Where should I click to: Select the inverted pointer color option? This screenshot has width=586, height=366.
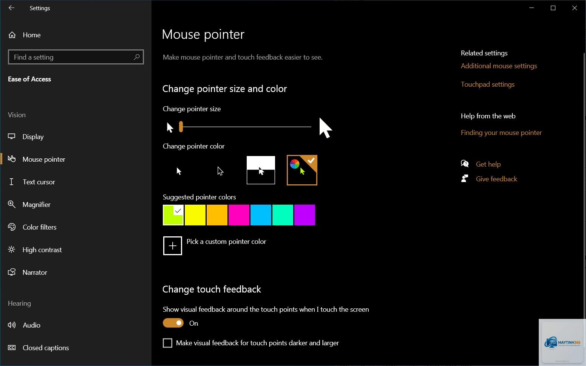(x=261, y=170)
